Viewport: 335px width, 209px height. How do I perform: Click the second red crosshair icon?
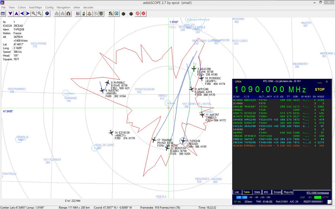coord(143,13)
